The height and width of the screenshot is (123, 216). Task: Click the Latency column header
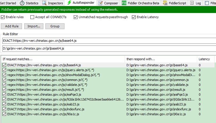pos(206,59)
